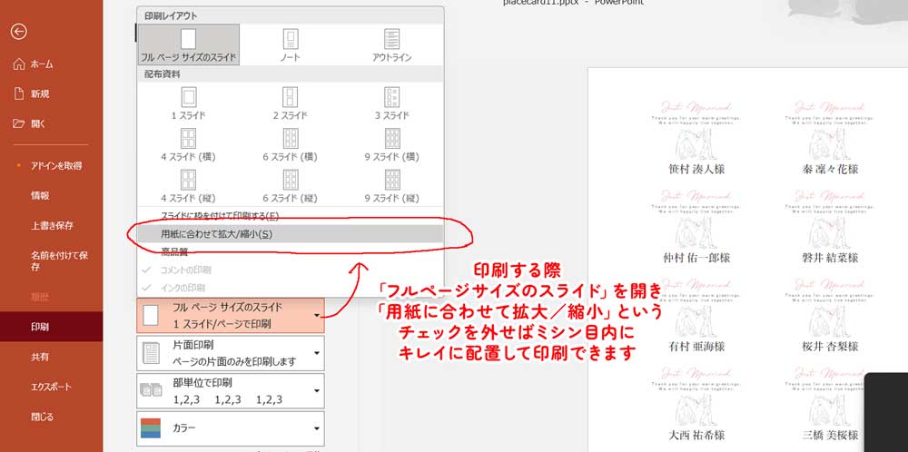908x452 pixels.
Task: Click the place card print preview page
Action: [746, 263]
